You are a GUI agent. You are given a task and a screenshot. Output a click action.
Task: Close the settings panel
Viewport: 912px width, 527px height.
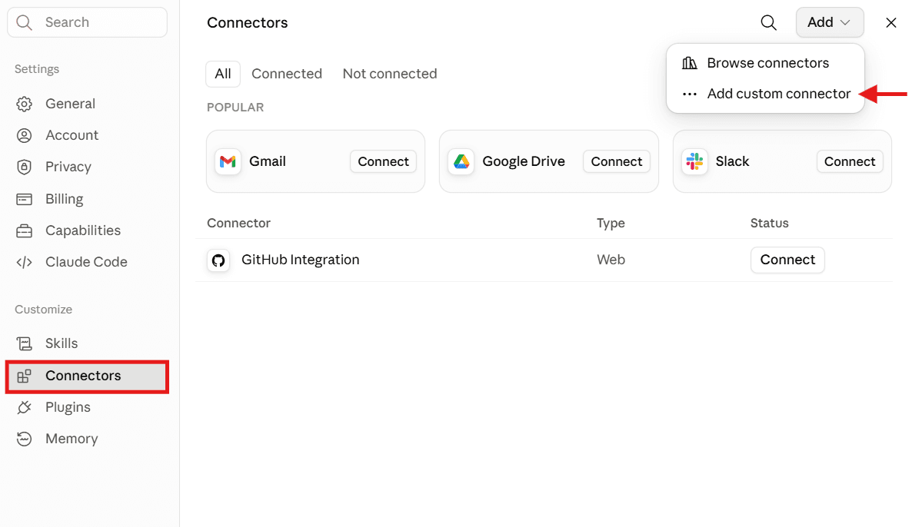tap(891, 22)
